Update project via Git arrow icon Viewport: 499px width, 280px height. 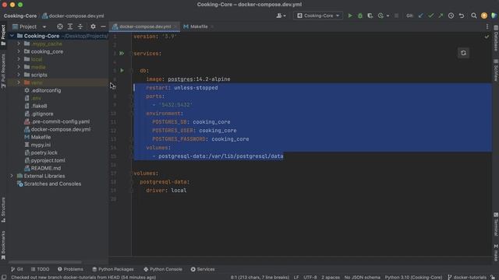[x=421, y=16]
